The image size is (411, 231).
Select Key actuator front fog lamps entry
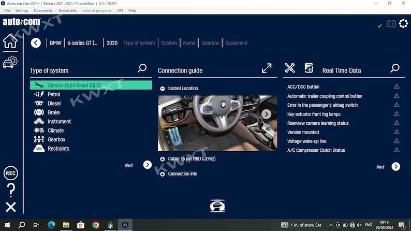coord(314,114)
